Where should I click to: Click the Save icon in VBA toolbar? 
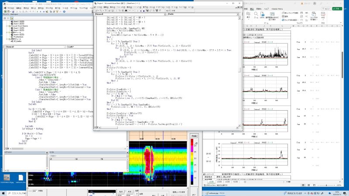click(14, 10)
